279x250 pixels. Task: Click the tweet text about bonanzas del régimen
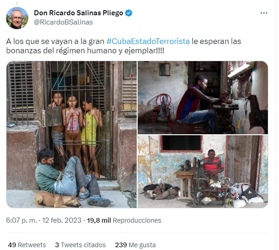(124, 46)
